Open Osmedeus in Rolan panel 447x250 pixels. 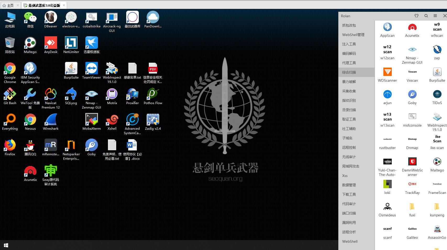(x=387, y=210)
